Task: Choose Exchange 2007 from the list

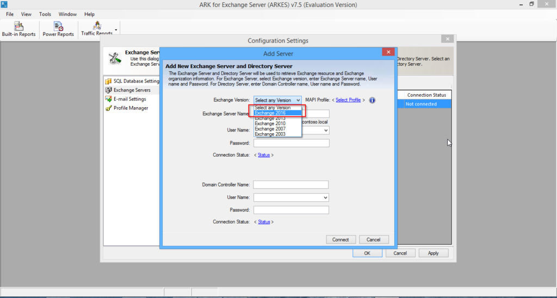Action: point(277,129)
